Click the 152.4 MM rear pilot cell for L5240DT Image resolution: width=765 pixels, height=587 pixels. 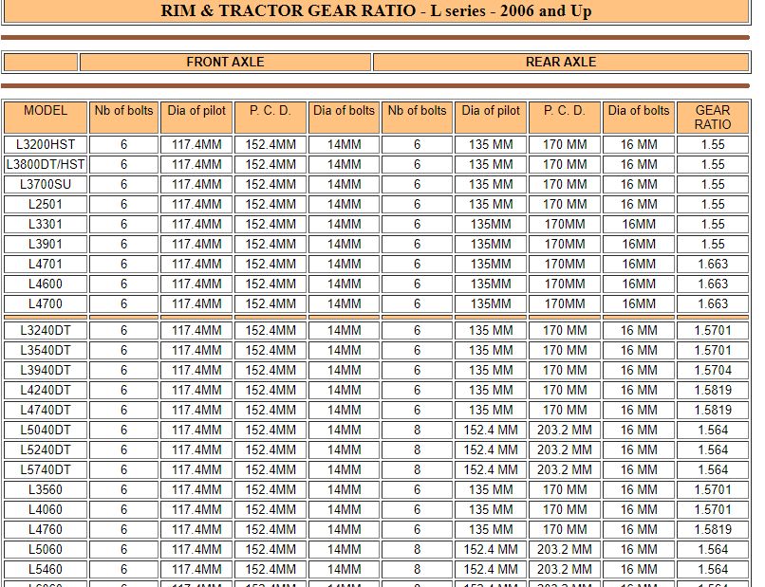[x=490, y=449]
